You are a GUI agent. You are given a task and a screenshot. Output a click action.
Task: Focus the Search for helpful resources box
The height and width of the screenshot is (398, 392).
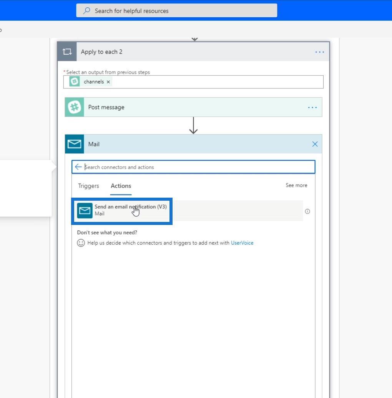[176, 11]
